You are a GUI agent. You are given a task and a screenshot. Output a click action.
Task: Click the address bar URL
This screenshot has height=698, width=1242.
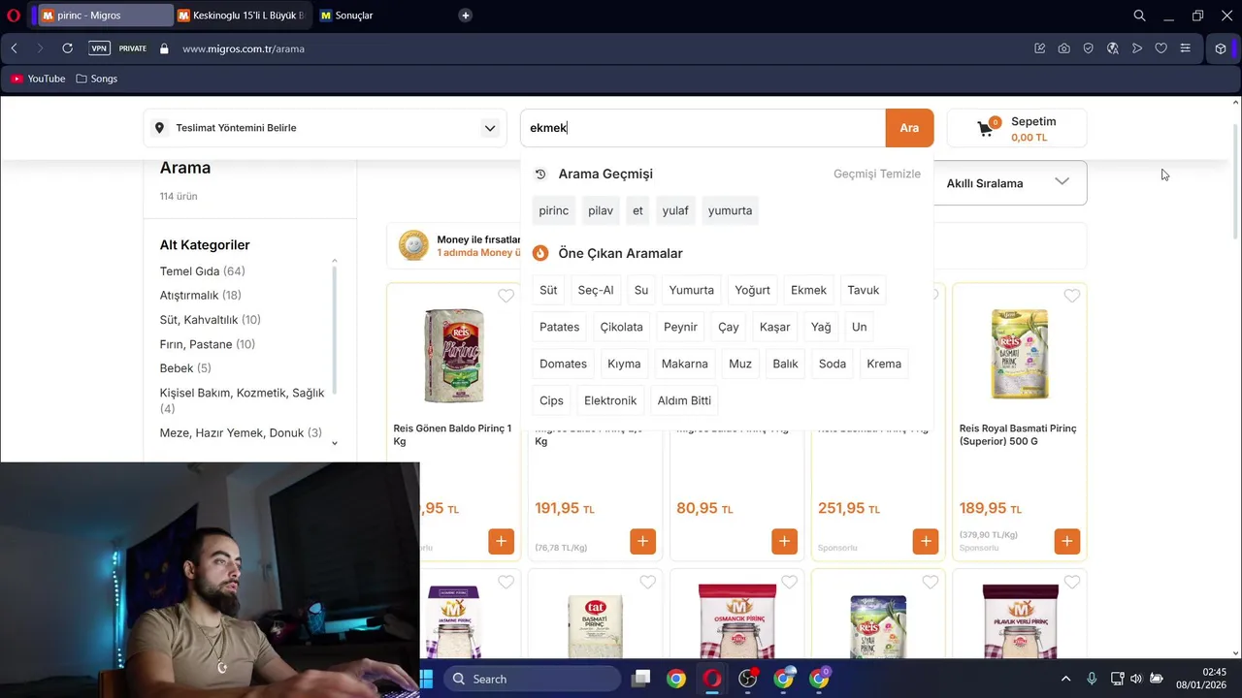tap(244, 48)
